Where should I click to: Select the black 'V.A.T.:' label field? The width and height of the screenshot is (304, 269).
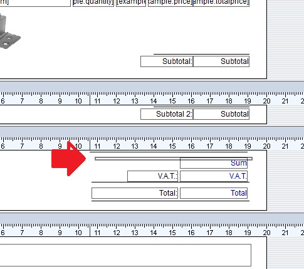click(x=152, y=176)
